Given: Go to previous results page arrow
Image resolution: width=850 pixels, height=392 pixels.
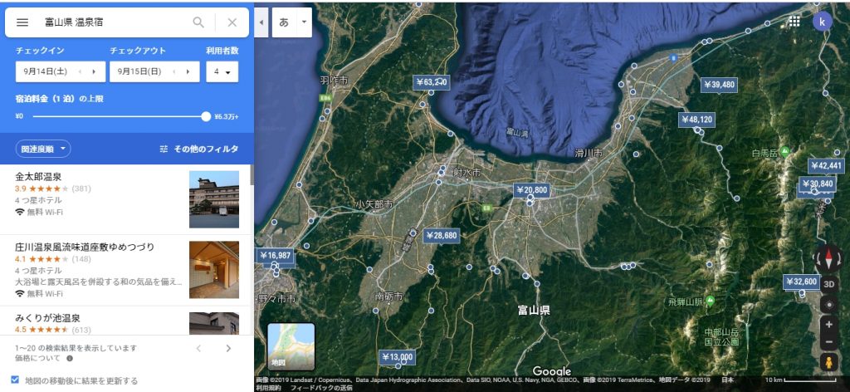Looking at the screenshot, I should (x=199, y=348).
